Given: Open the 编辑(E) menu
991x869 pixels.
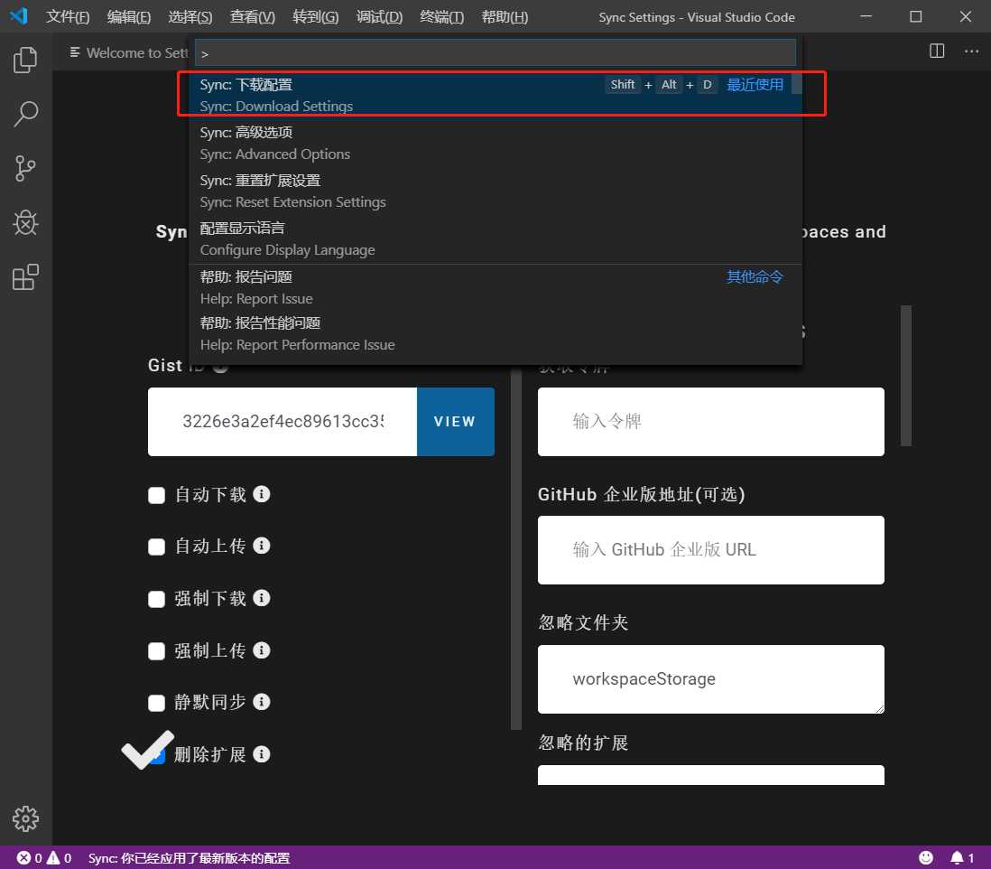Looking at the screenshot, I should click(x=129, y=16).
